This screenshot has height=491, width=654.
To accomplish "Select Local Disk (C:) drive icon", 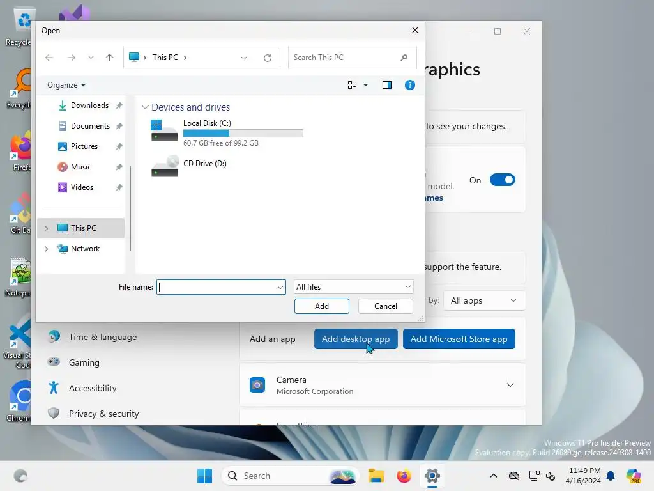I will (x=164, y=130).
